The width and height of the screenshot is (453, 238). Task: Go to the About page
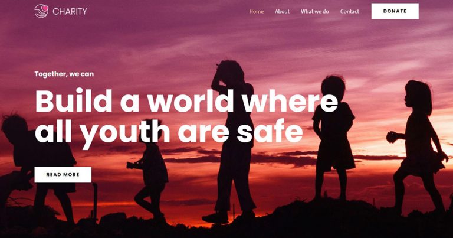pyautogui.click(x=282, y=11)
